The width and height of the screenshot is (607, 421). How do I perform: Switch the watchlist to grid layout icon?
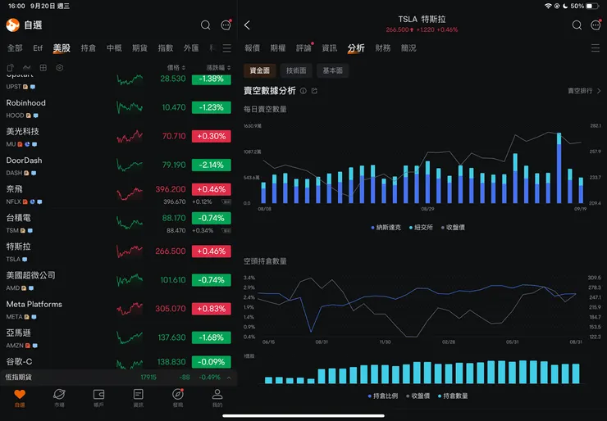43,68
